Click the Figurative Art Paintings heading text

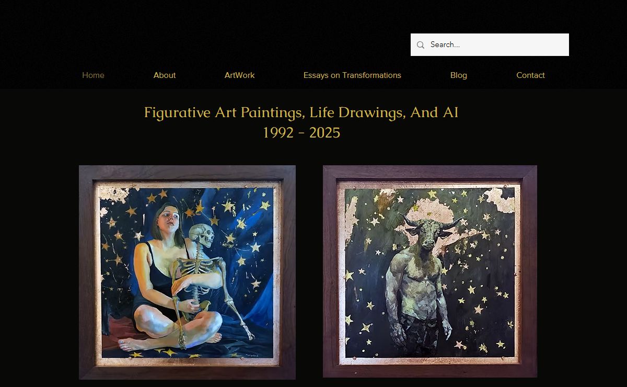(301, 122)
